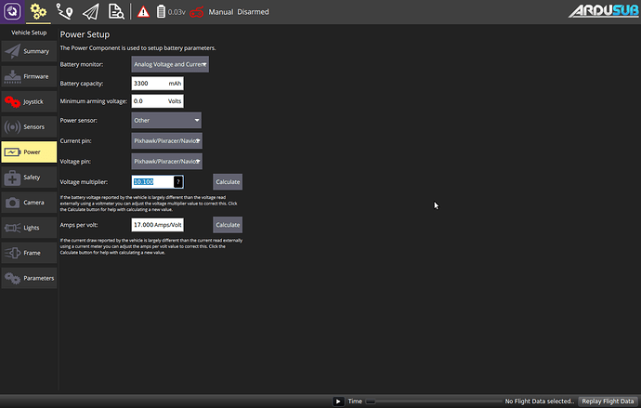Play the flight data replay
The width and height of the screenshot is (641, 408).
pos(338,401)
